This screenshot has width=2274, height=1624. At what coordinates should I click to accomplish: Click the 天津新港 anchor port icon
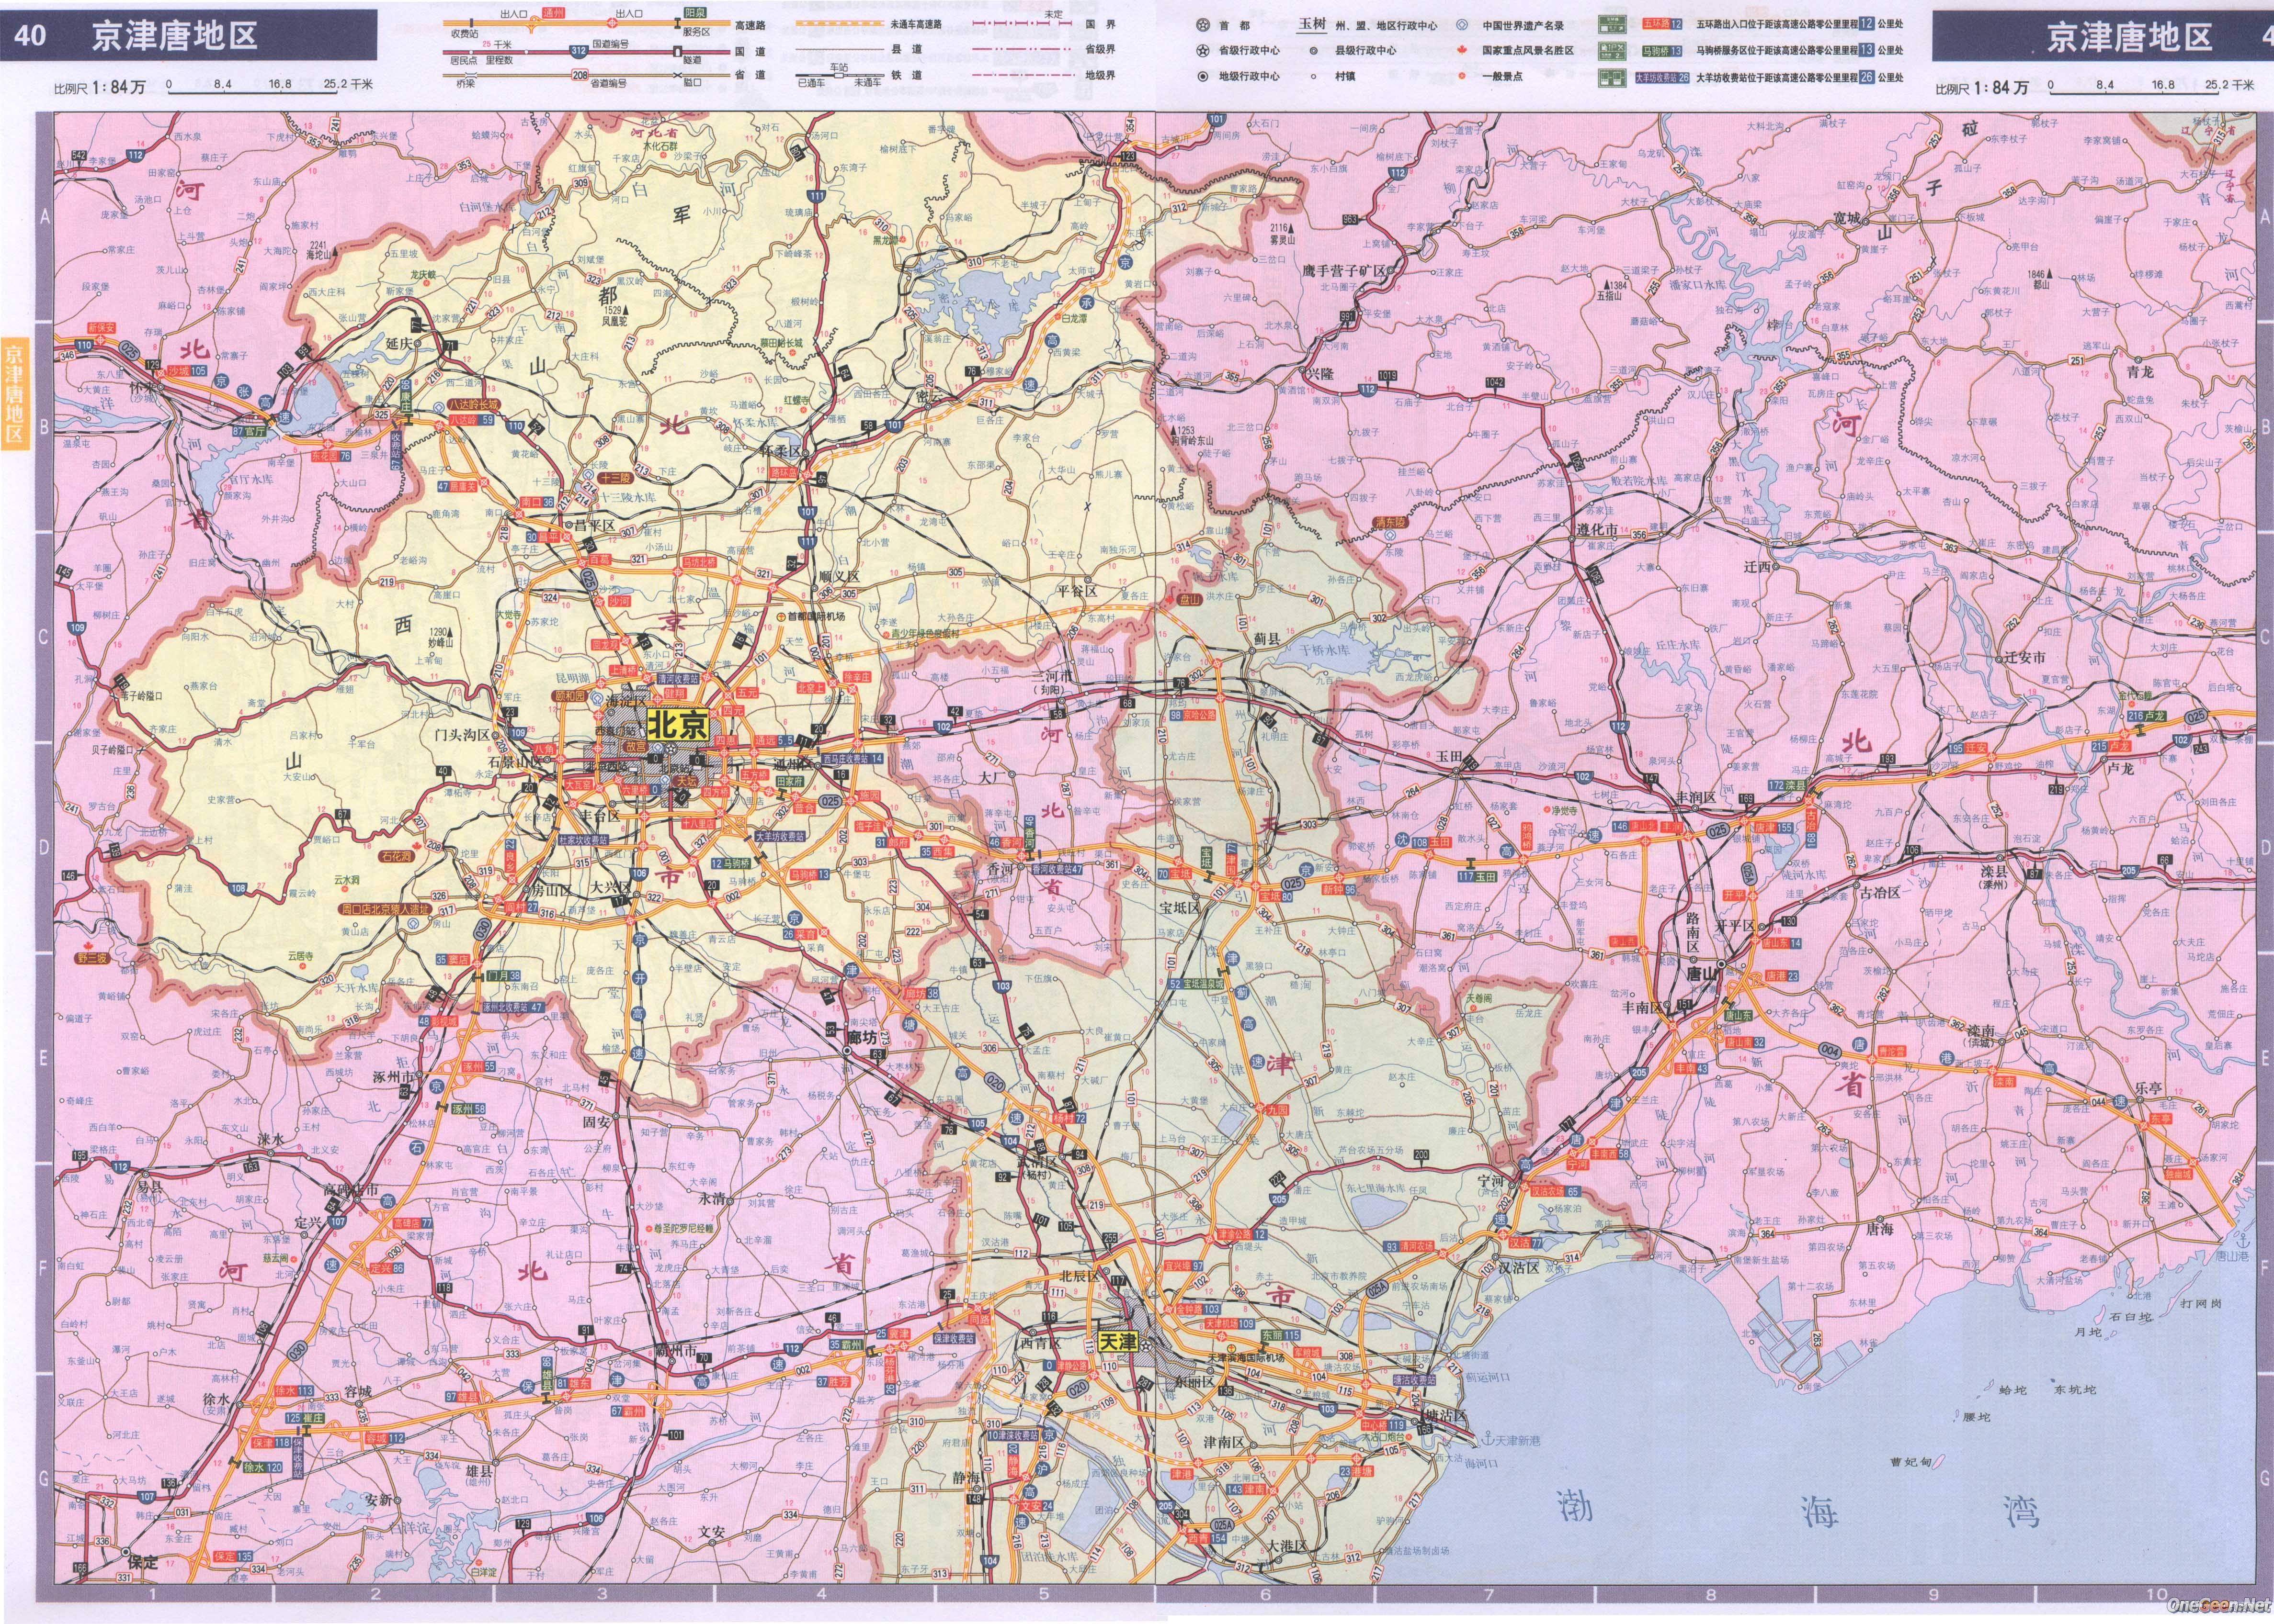1487,1439
